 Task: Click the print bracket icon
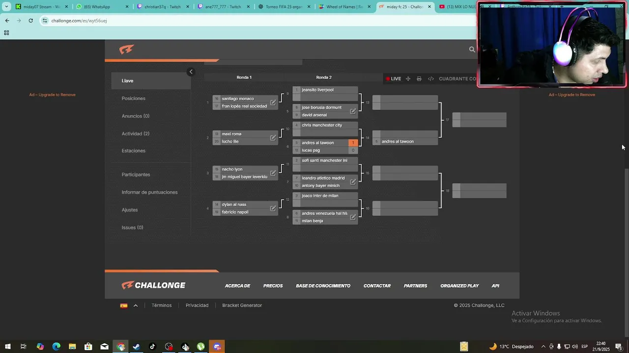419,79
